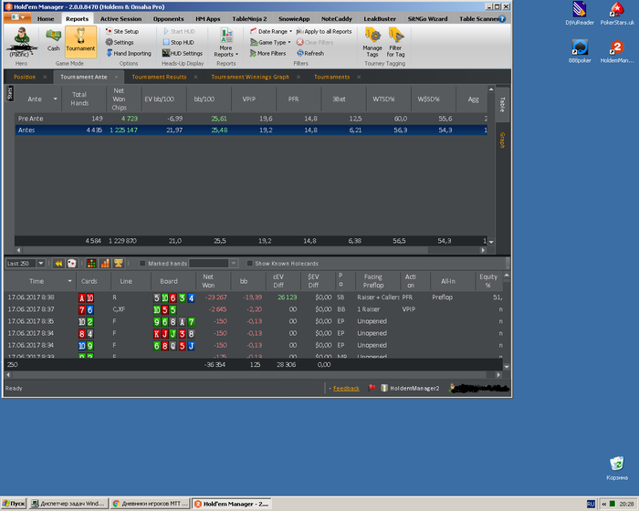Open the Ante column sort dropdown
The image size is (639, 511).
click(x=55, y=99)
